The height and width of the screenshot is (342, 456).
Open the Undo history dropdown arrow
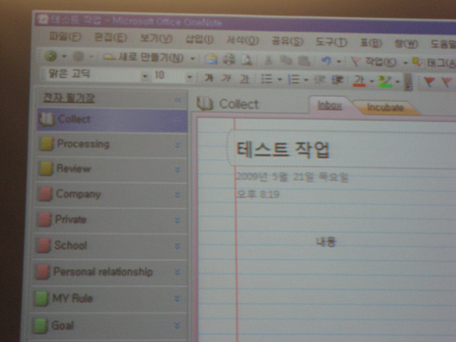click(338, 61)
